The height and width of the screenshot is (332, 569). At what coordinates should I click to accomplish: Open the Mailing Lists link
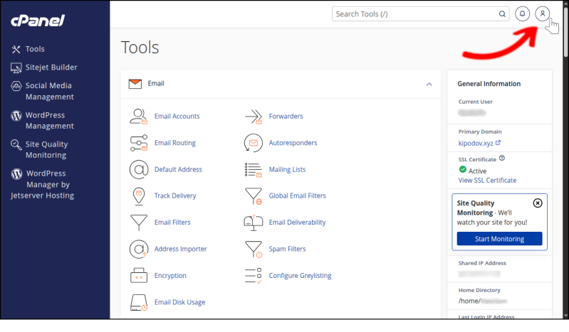click(x=287, y=169)
